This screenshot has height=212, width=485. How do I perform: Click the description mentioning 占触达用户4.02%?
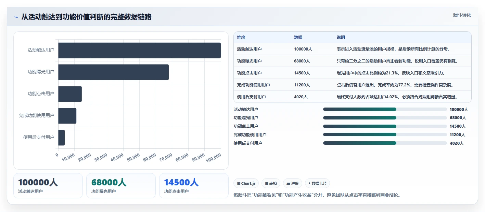pyautogui.click(x=397, y=97)
